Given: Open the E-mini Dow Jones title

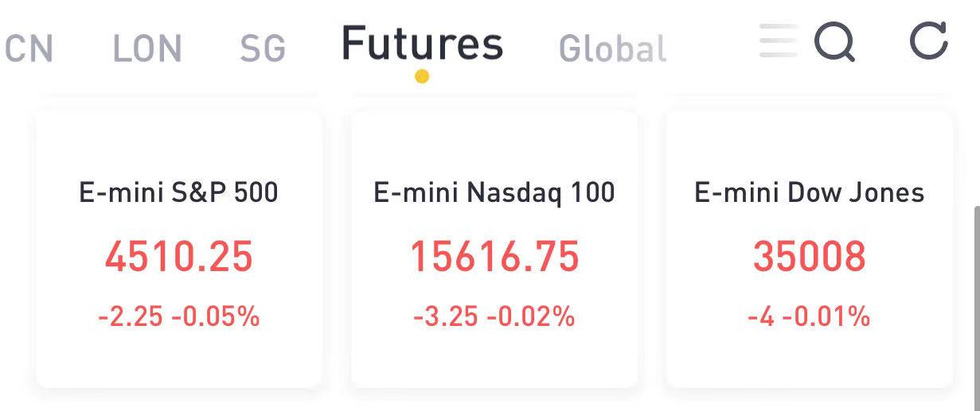Looking at the screenshot, I should [x=810, y=192].
